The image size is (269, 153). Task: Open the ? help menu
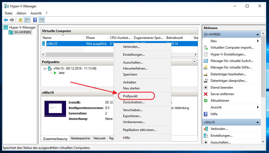pyautogui.click(x=46, y=13)
